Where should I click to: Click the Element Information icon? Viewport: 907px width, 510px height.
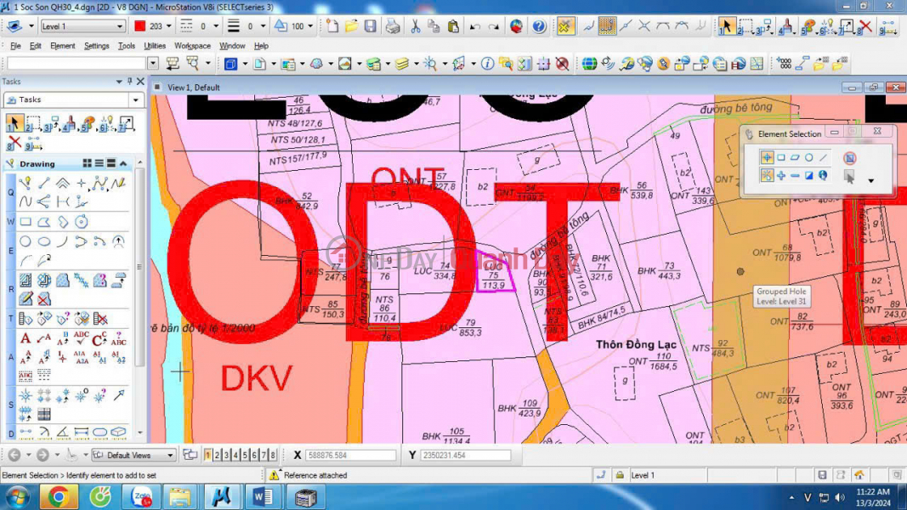487,64
